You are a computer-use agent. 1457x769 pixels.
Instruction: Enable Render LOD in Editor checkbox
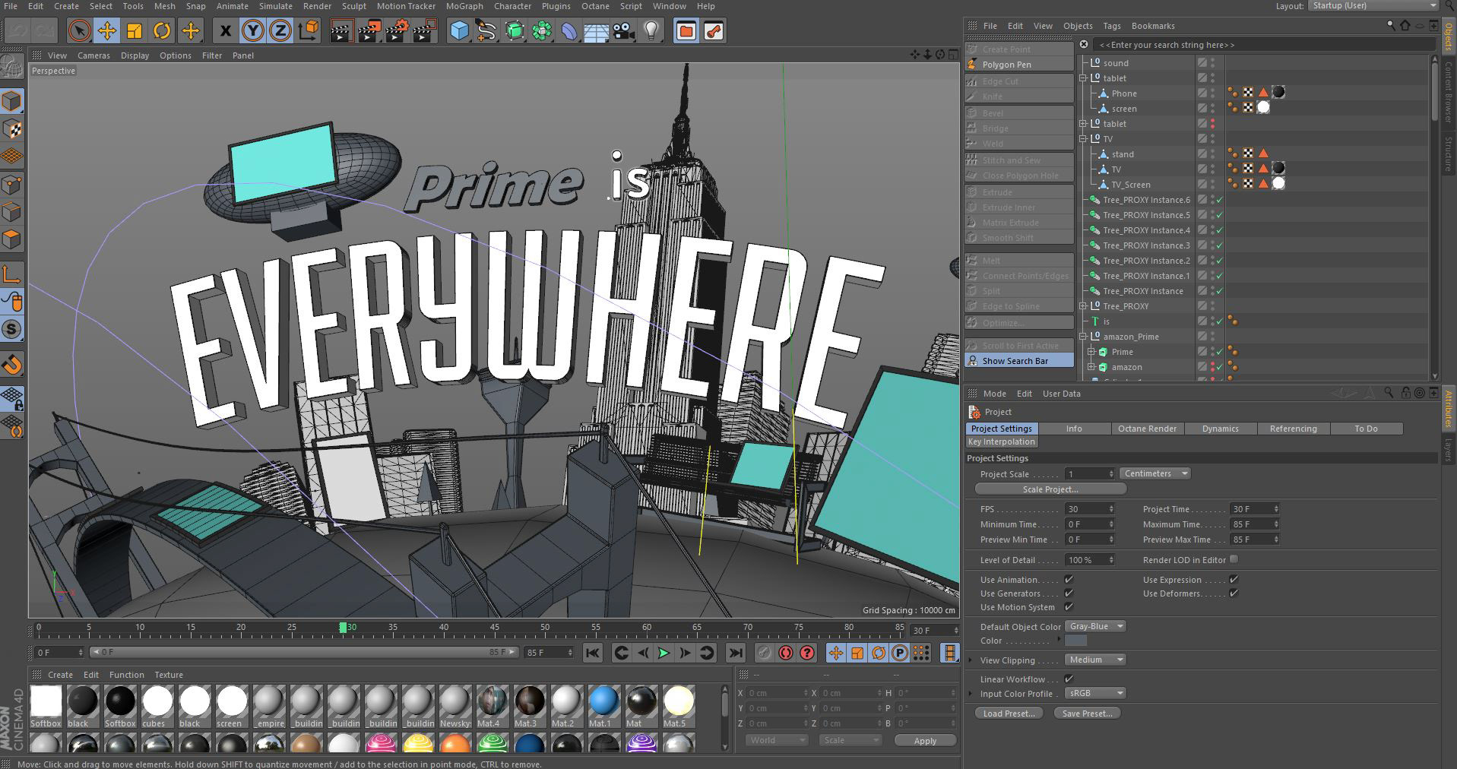tap(1234, 559)
